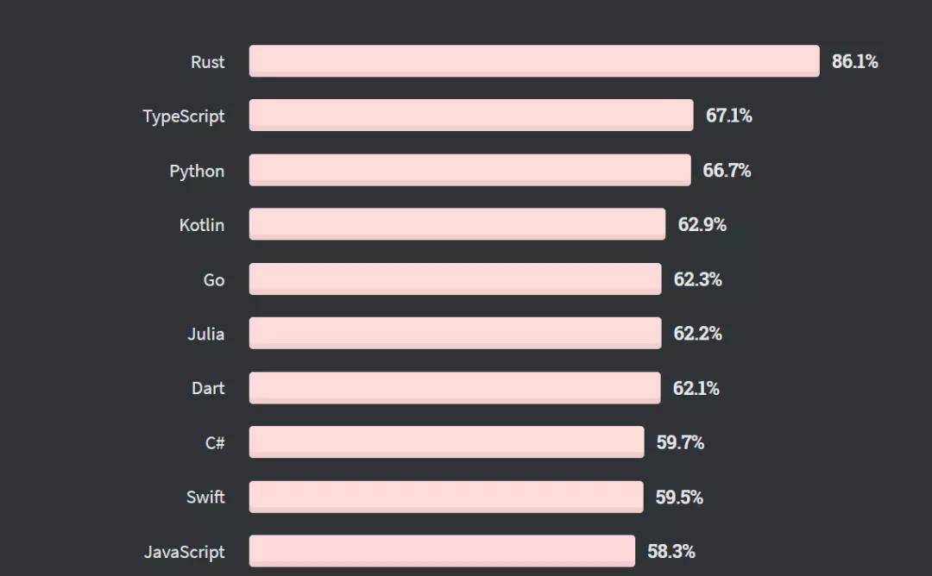932x576 pixels.
Task: Click the Python bar
Action: point(470,170)
